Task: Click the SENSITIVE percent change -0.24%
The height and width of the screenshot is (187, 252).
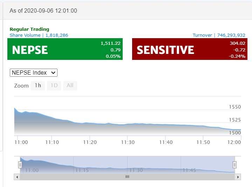Action: (237, 56)
